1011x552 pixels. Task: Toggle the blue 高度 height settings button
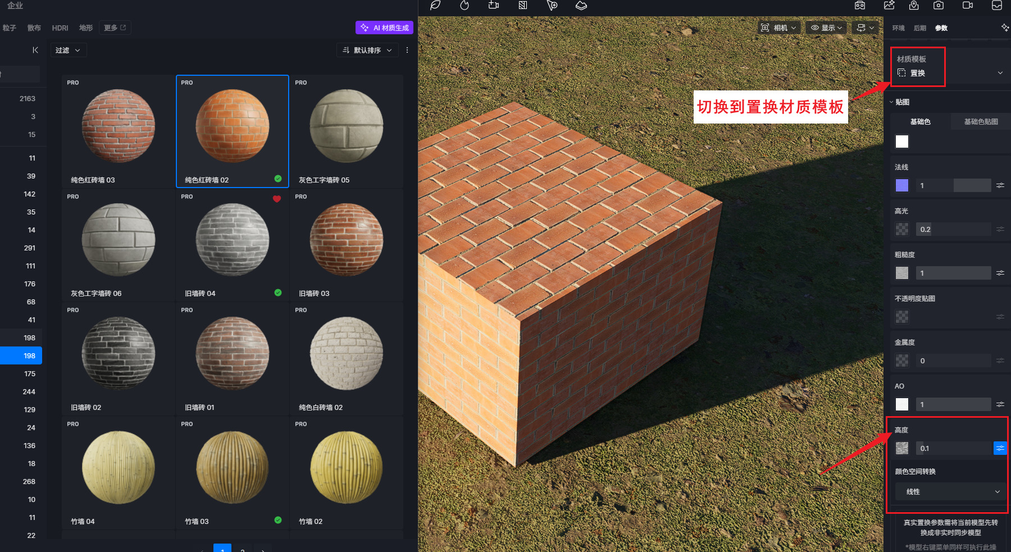[x=1000, y=448]
